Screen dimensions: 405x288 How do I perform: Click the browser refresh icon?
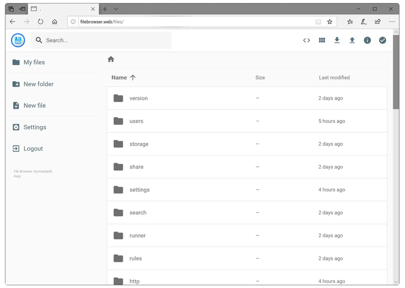(x=41, y=22)
